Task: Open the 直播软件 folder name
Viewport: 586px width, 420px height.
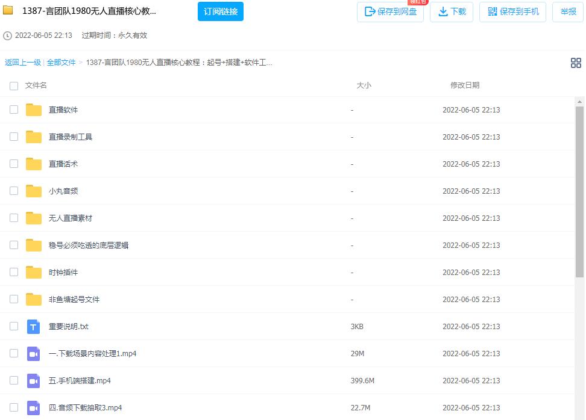Action: click(x=63, y=110)
